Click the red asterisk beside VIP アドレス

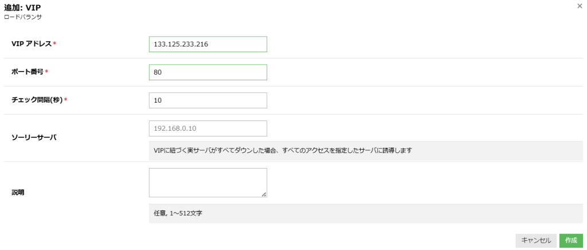tap(54, 45)
